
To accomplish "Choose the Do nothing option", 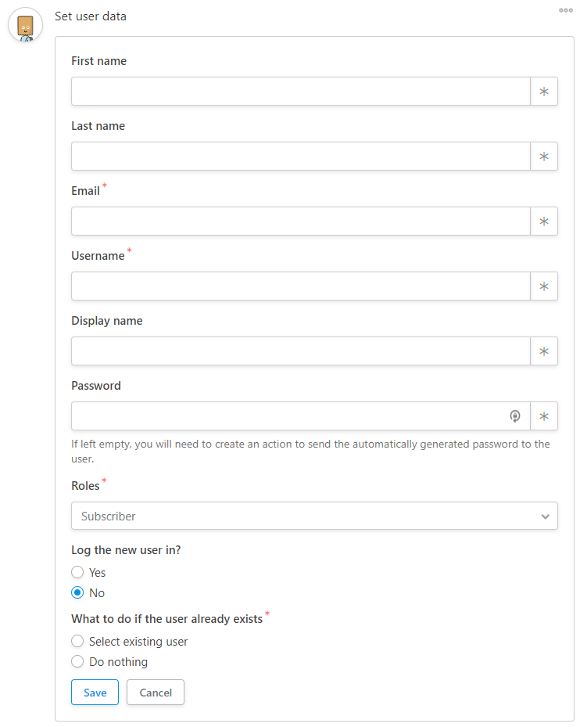I will pyautogui.click(x=77, y=661).
